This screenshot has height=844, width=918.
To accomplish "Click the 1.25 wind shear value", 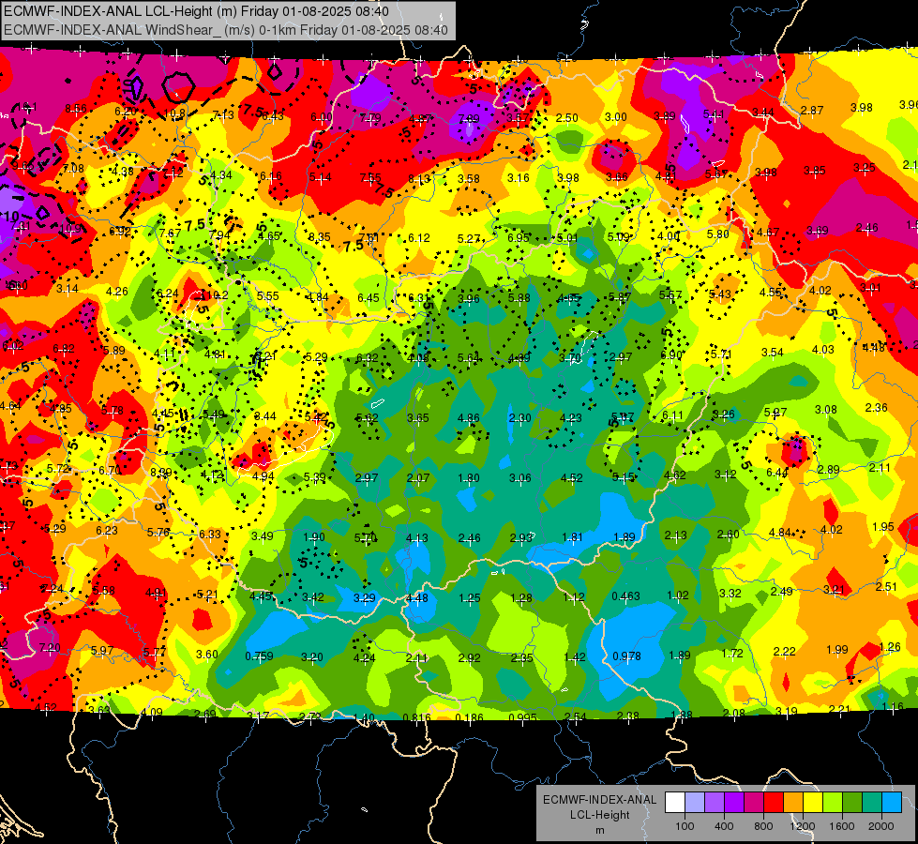I will (x=470, y=598).
